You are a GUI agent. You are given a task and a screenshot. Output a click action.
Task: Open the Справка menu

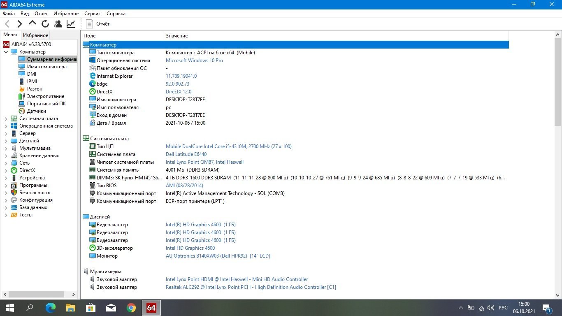point(116,14)
